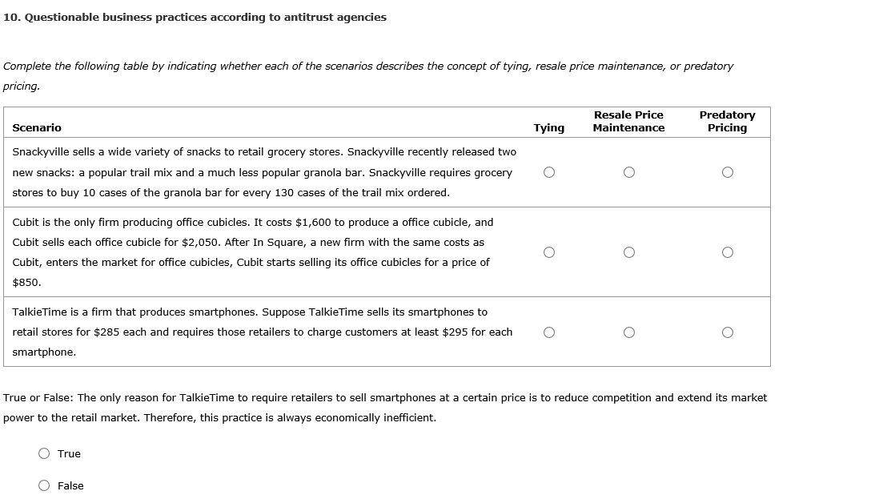The width and height of the screenshot is (871, 499).
Task: Select the True radio button
Action: [45, 454]
